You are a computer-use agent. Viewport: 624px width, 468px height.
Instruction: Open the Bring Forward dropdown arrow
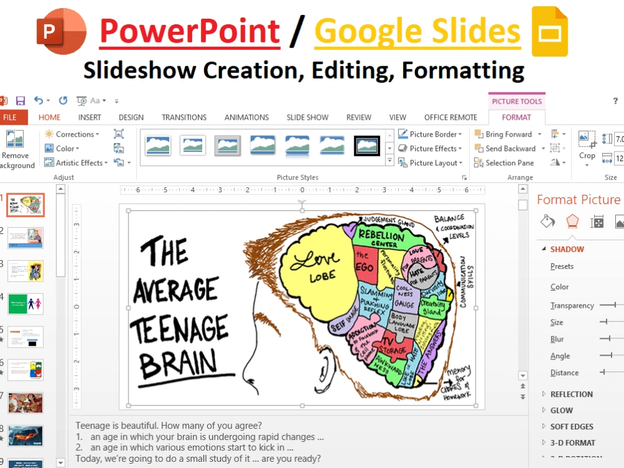point(540,134)
